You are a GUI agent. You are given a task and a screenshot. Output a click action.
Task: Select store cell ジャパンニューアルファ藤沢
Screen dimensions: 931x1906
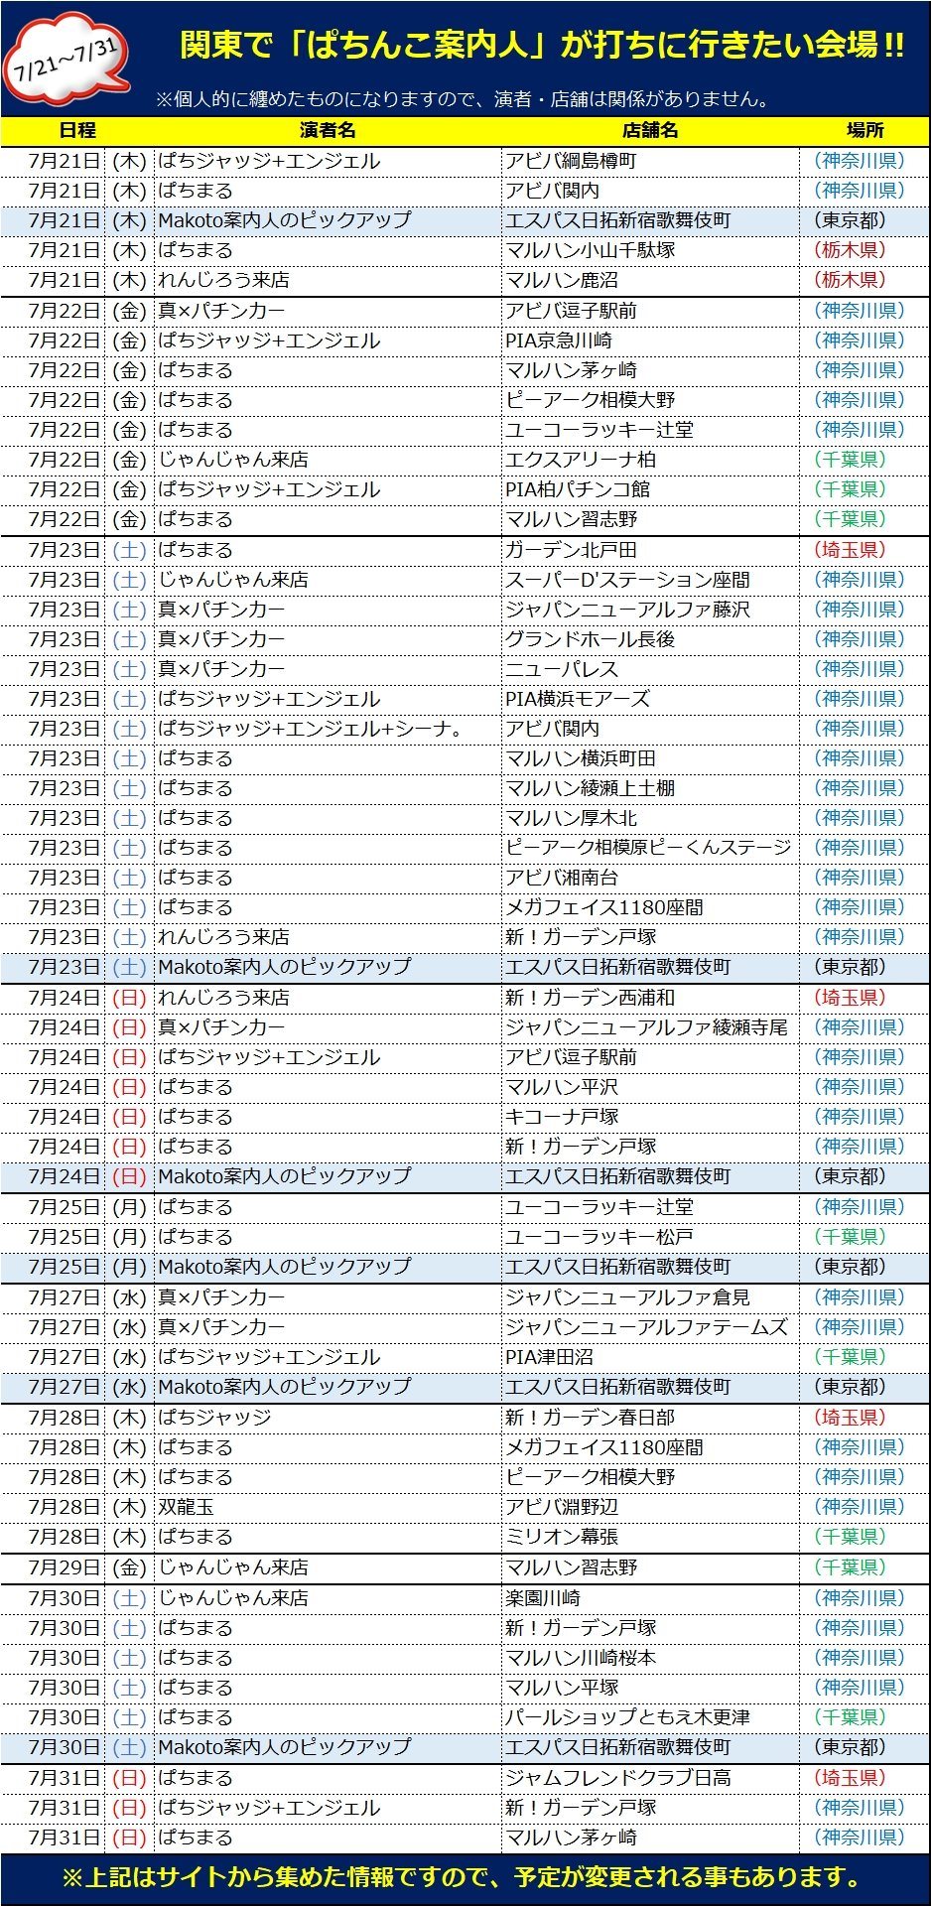tap(650, 610)
